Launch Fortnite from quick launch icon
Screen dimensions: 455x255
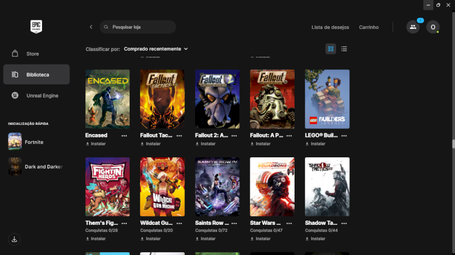click(x=15, y=141)
